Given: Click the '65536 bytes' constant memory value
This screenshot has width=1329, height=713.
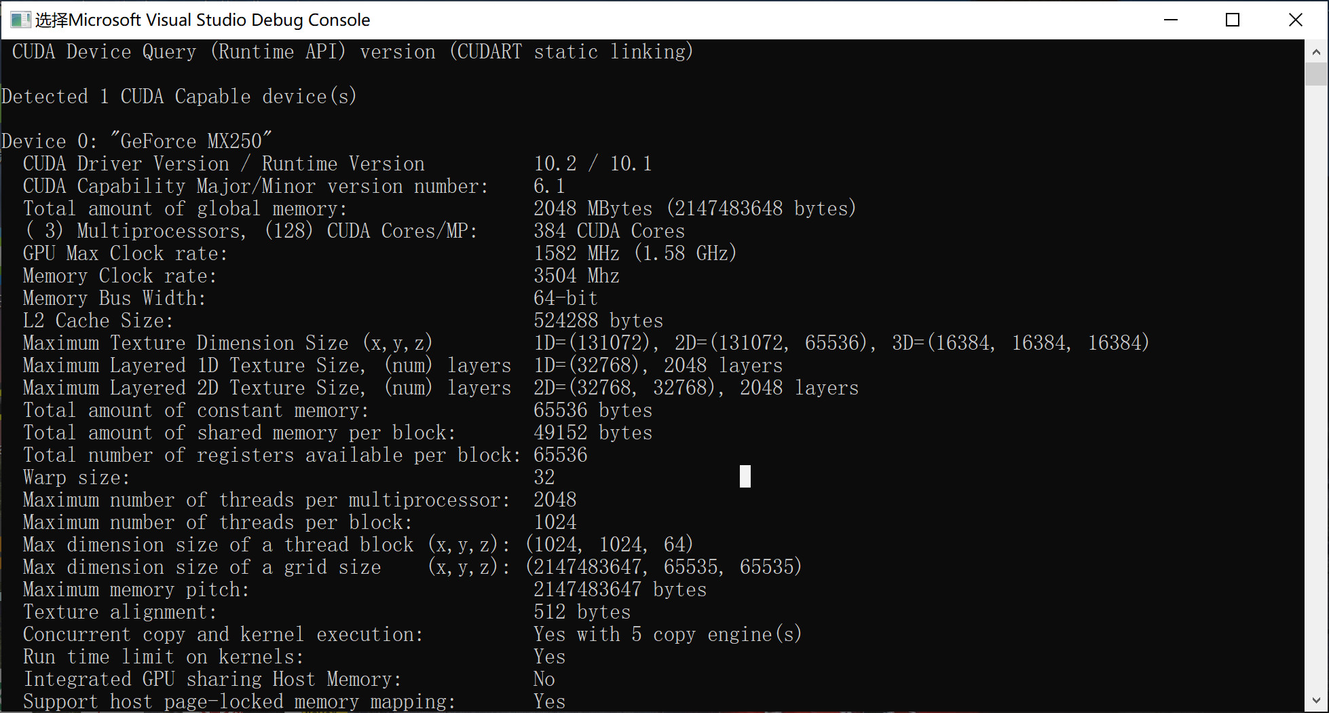Looking at the screenshot, I should 593,410.
